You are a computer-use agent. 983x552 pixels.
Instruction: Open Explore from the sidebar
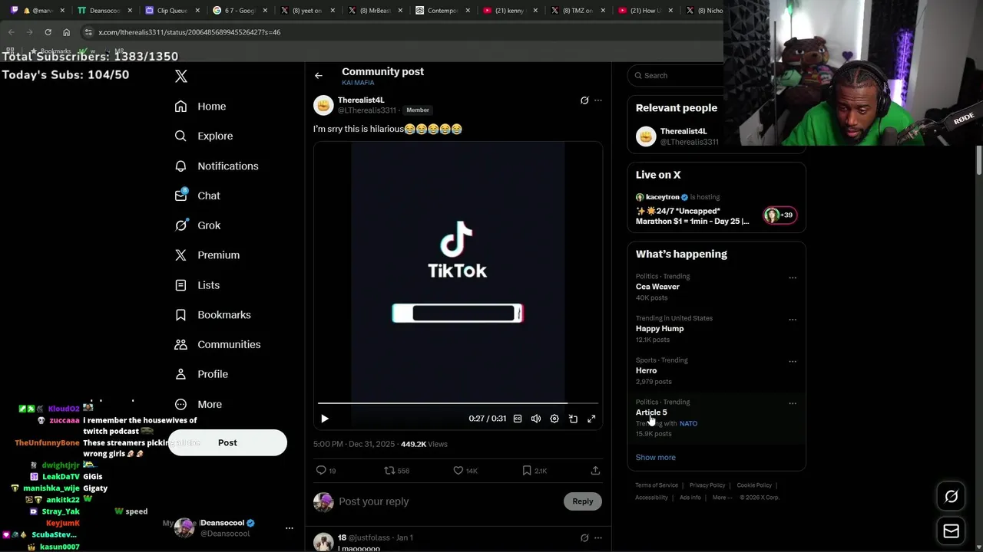pos(204,136)
